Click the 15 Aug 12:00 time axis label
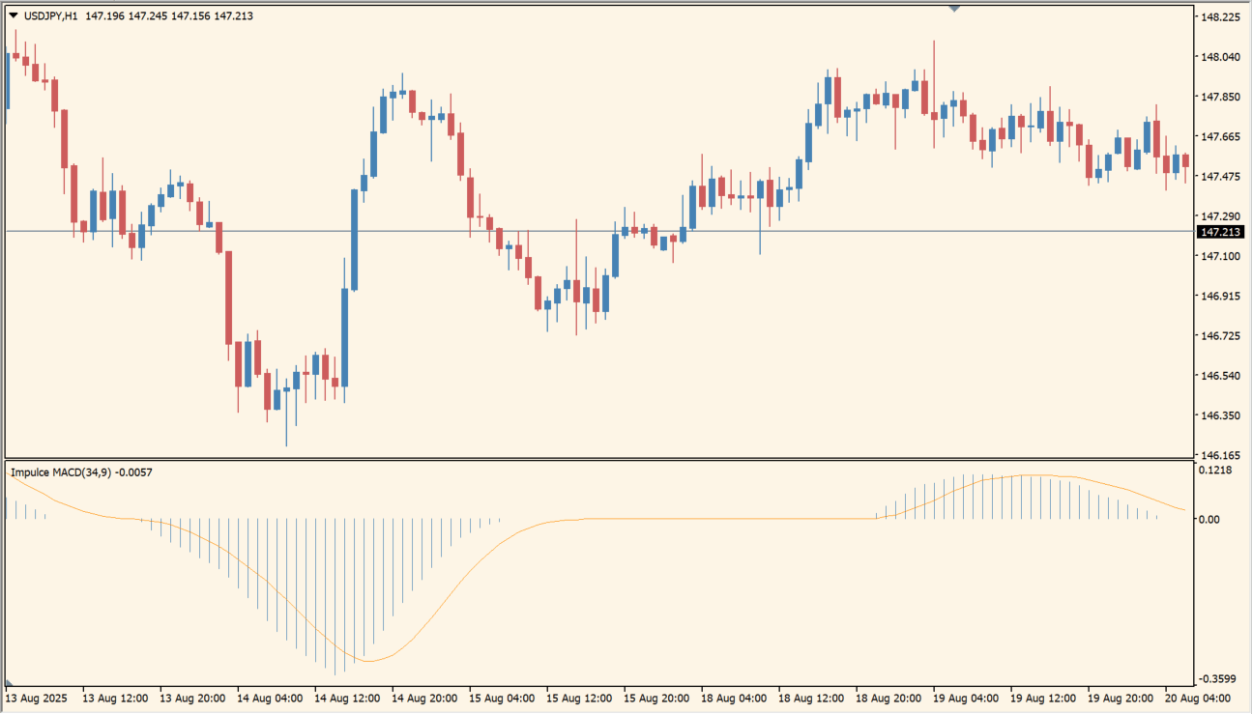 pos(577,698)
